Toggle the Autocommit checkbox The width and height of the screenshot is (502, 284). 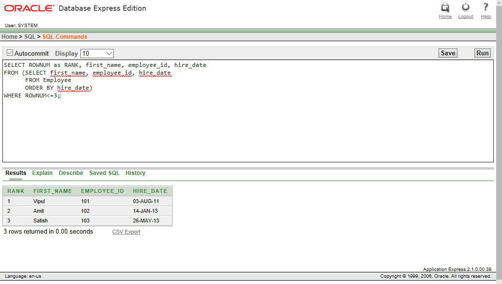(10, 53)
